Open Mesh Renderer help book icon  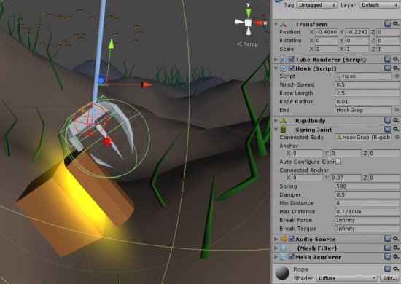[387, 256]
